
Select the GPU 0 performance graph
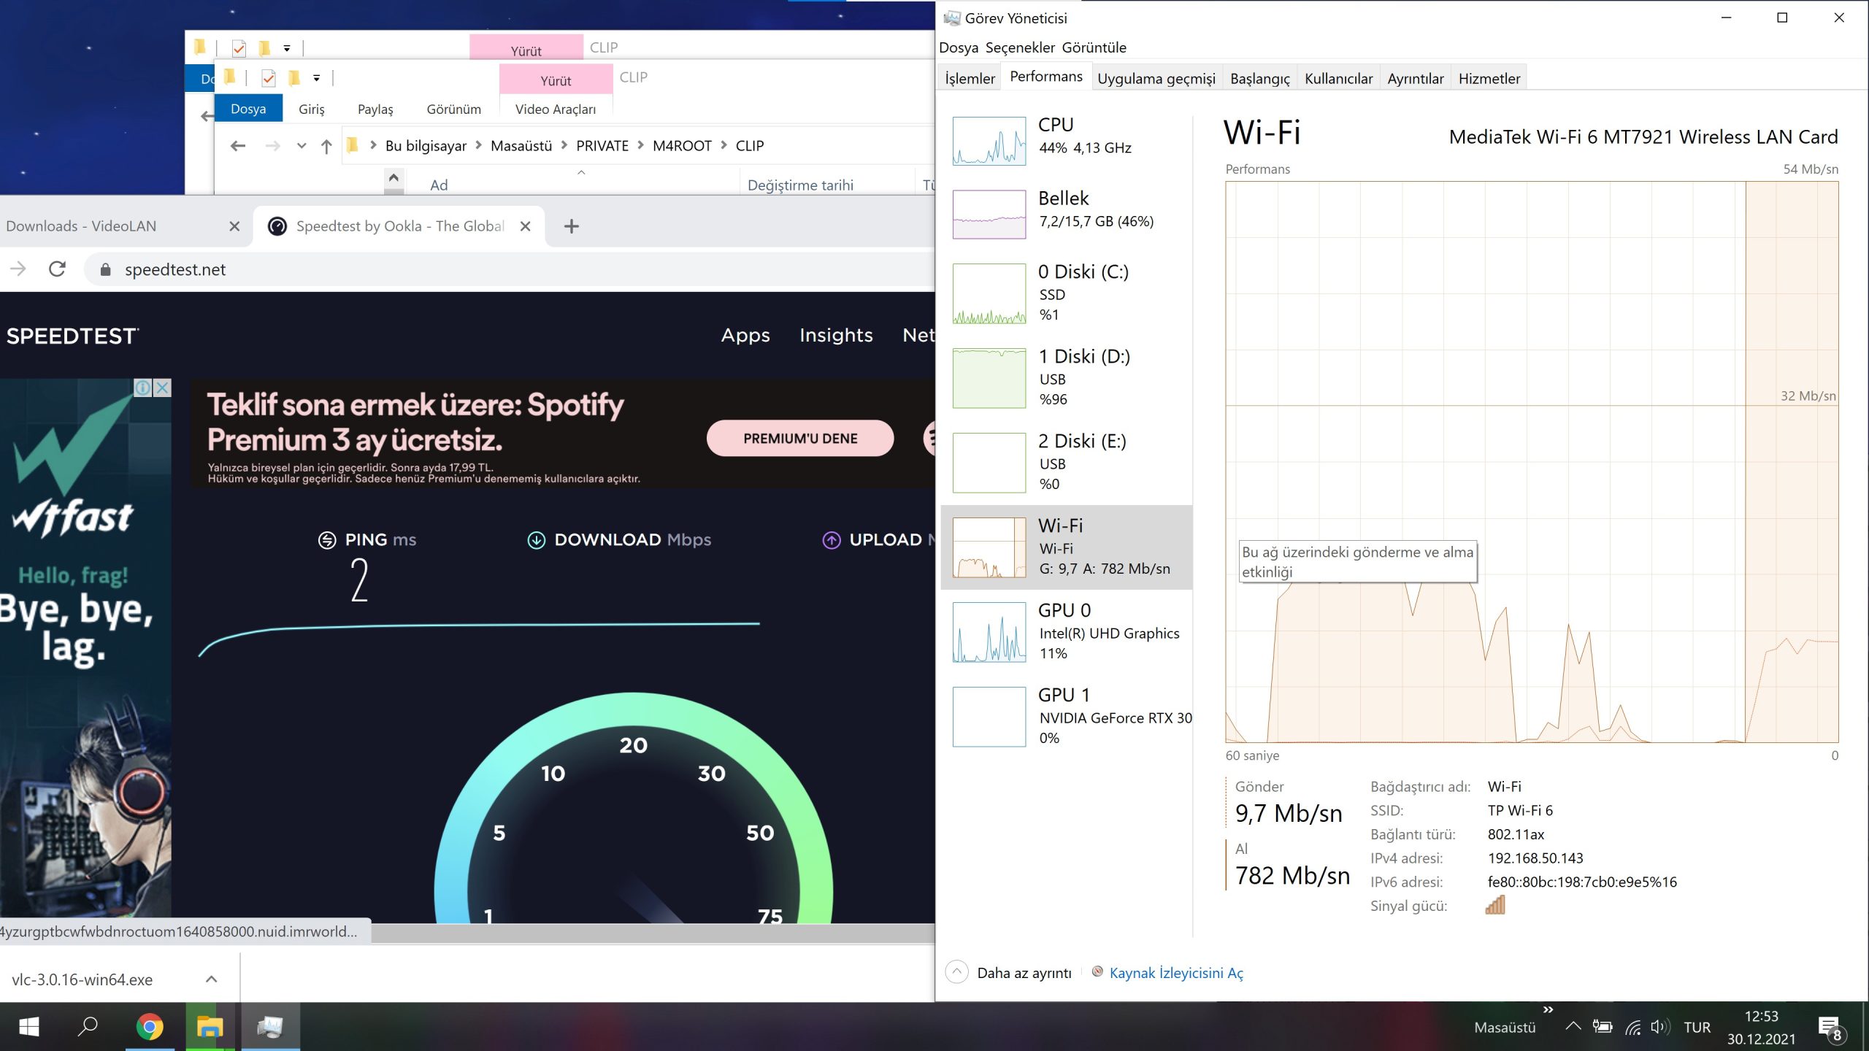pos(989,632)
